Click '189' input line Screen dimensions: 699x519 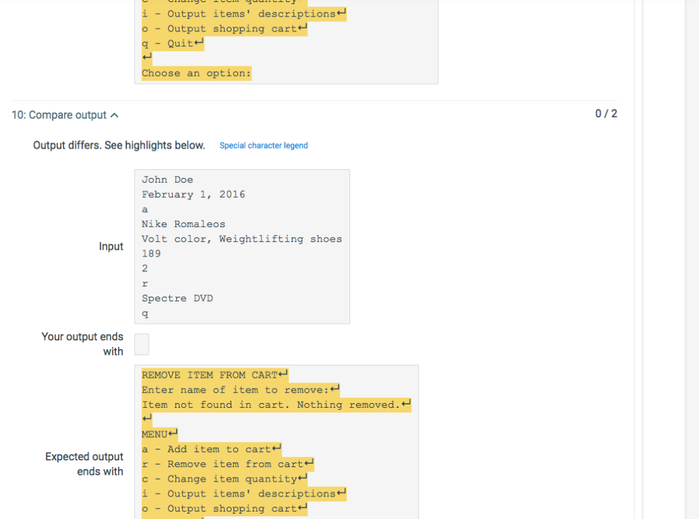tap(151, 254)
